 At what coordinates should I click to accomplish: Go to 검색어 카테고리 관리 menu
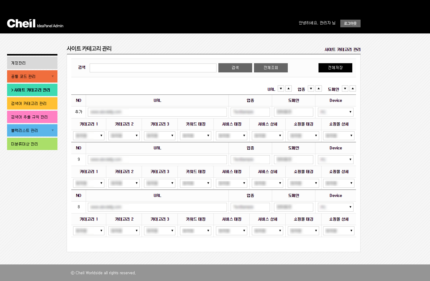32,103
